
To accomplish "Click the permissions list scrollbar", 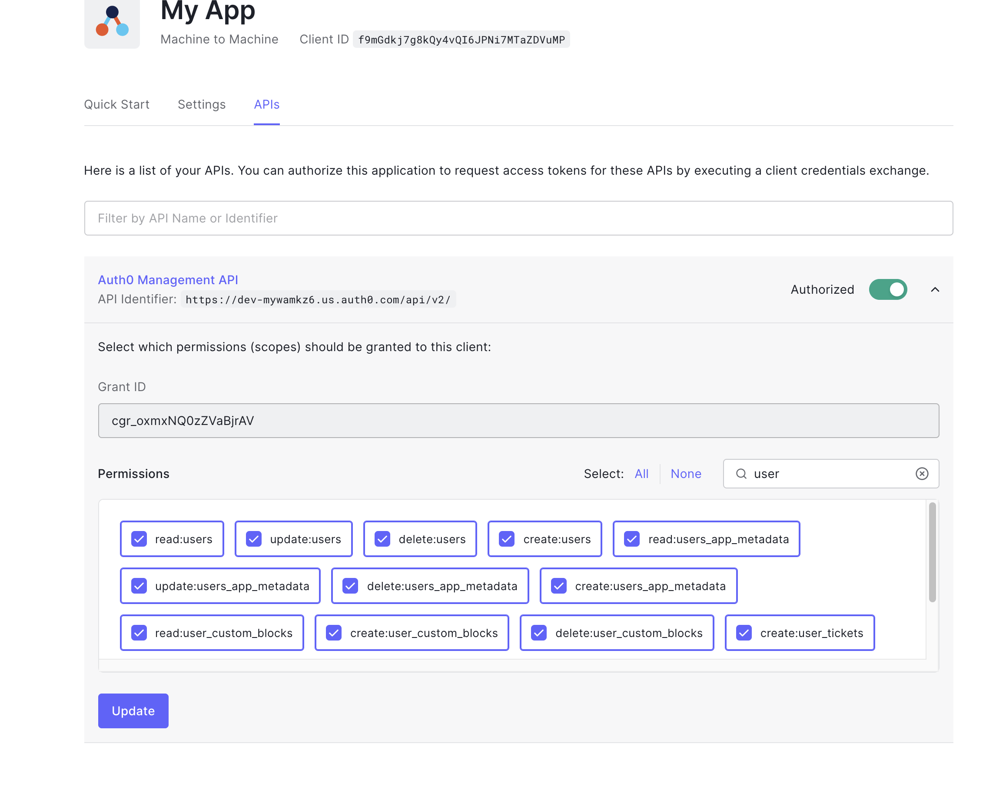I will (x=932, y=552).
